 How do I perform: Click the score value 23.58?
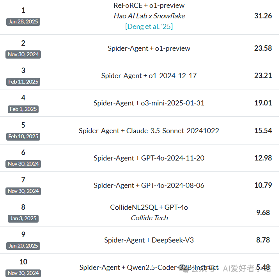tap(263, 48)
